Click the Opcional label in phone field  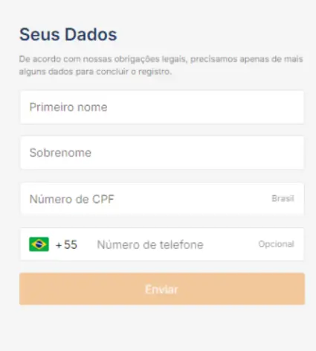click(276, 244)
